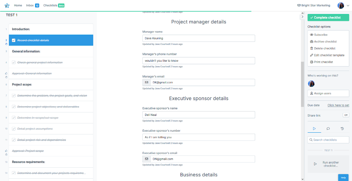Open the comments speech bubble tab

pos(328,129)
